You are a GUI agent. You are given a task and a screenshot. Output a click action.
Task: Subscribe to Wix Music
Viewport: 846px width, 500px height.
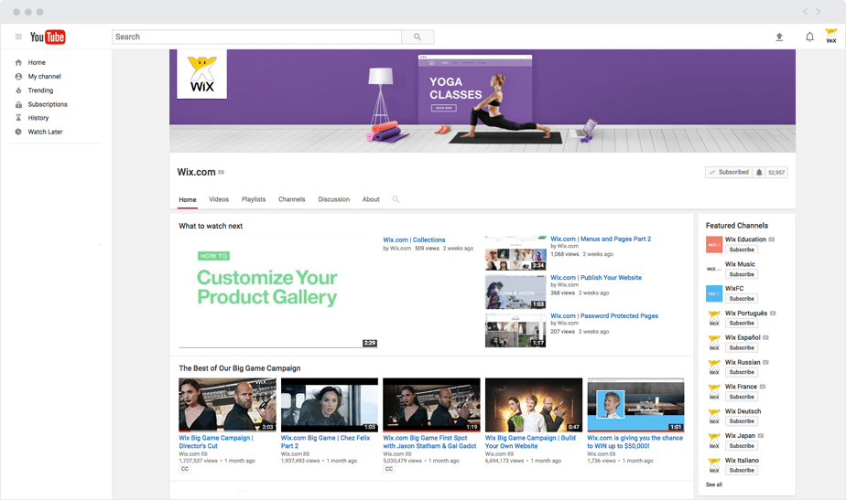742,274
